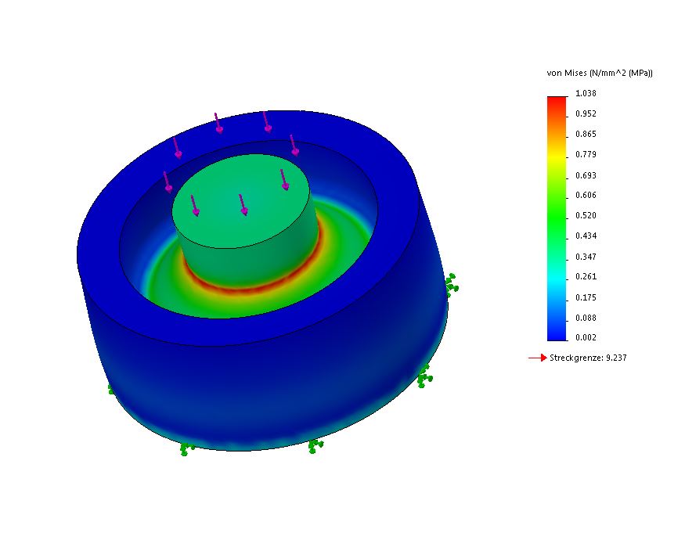Pick the 0.261 legend value

[x=586, y=276]
